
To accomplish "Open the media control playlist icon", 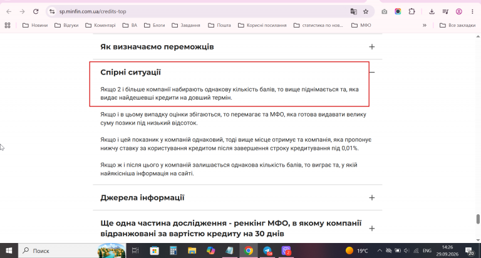I will tap(445, 11).
